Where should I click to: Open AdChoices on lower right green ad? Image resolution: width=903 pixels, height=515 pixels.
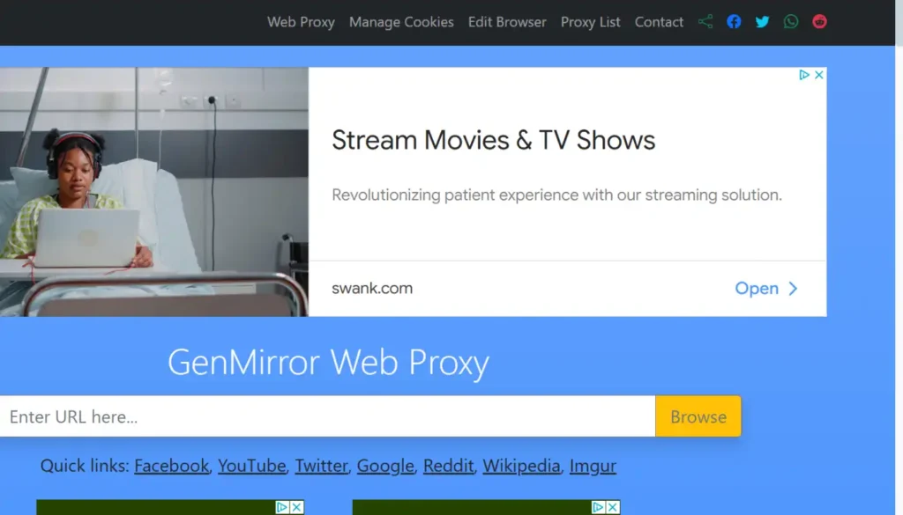(599, 507)
